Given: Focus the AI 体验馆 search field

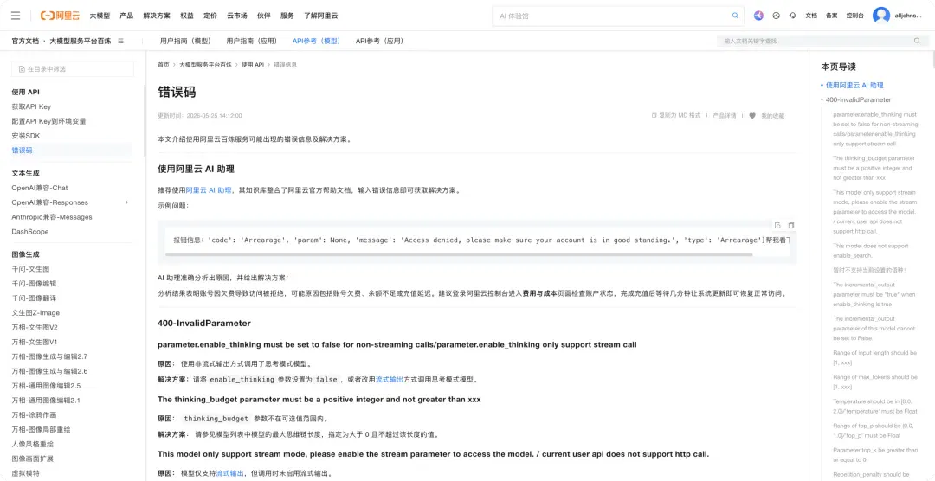Looking at the screenshot, I should click(x=618, y=16).
